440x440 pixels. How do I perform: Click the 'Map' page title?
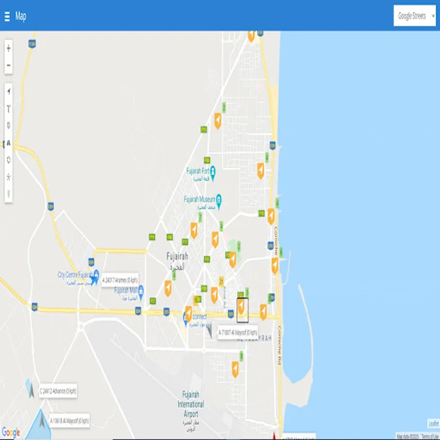21,16
